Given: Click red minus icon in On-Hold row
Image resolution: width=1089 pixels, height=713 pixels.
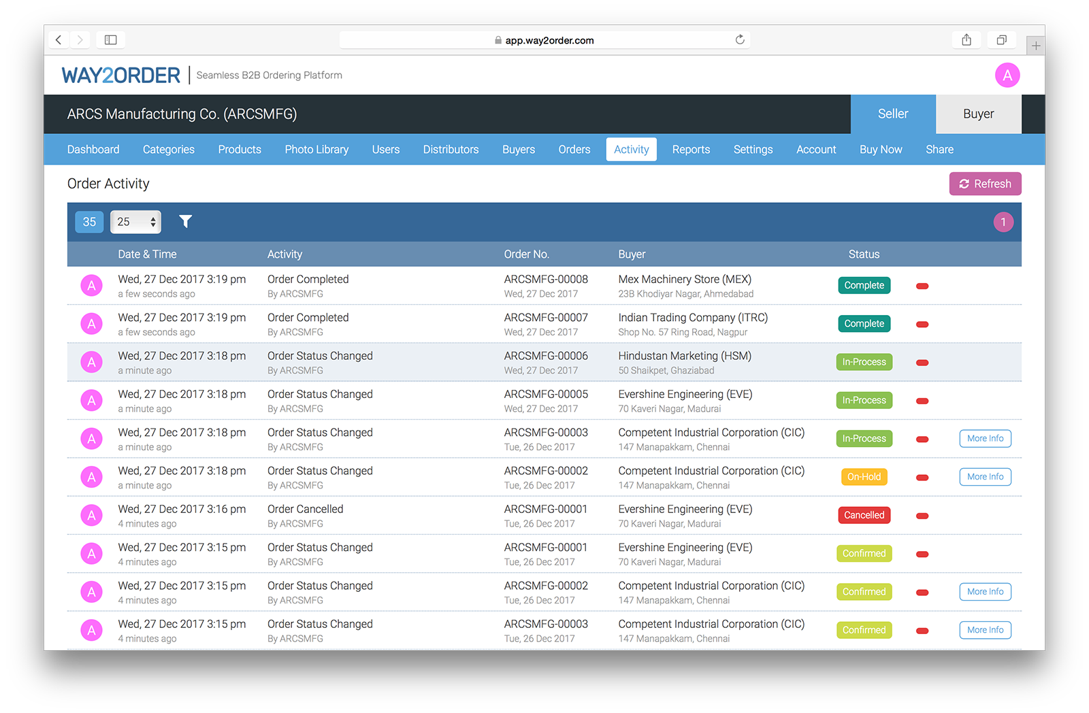Looking at the screenshot, I should click(922, 478).
